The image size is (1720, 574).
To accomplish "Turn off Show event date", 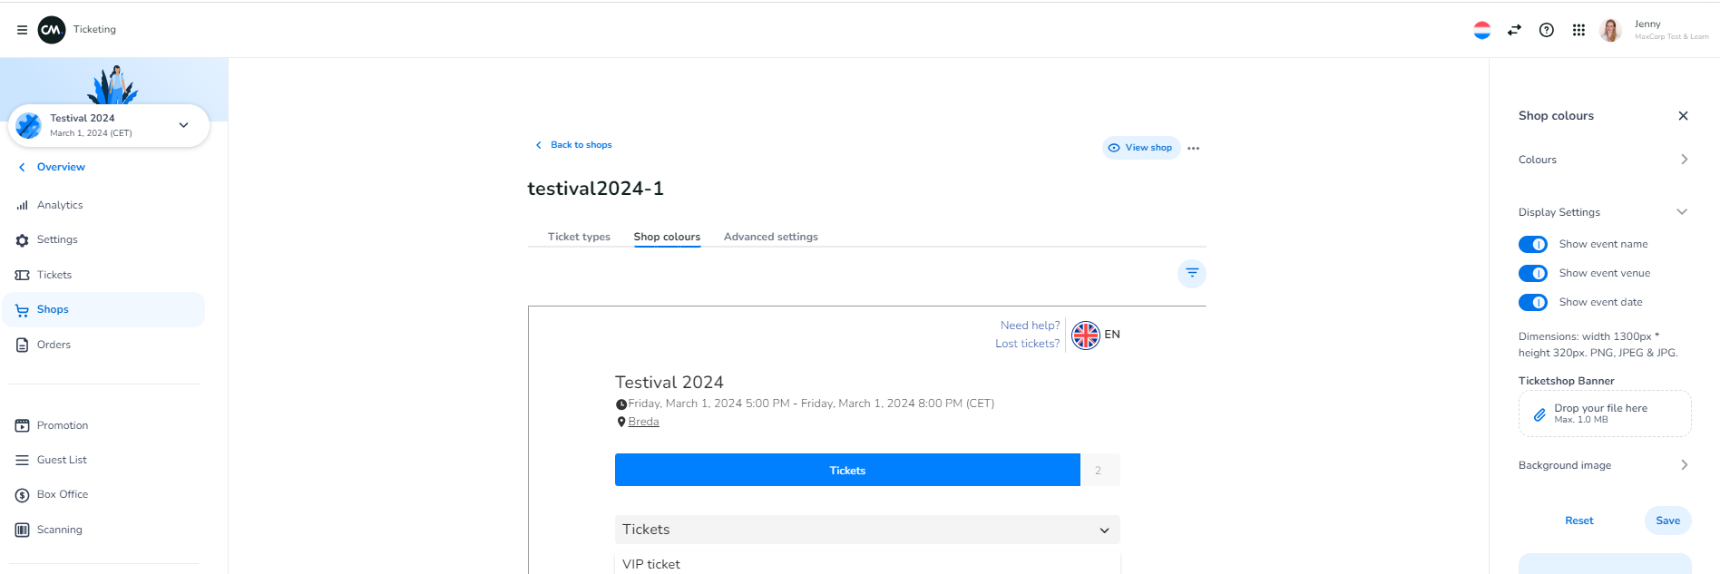I will pyautogui.click(x=1533, y=302).
